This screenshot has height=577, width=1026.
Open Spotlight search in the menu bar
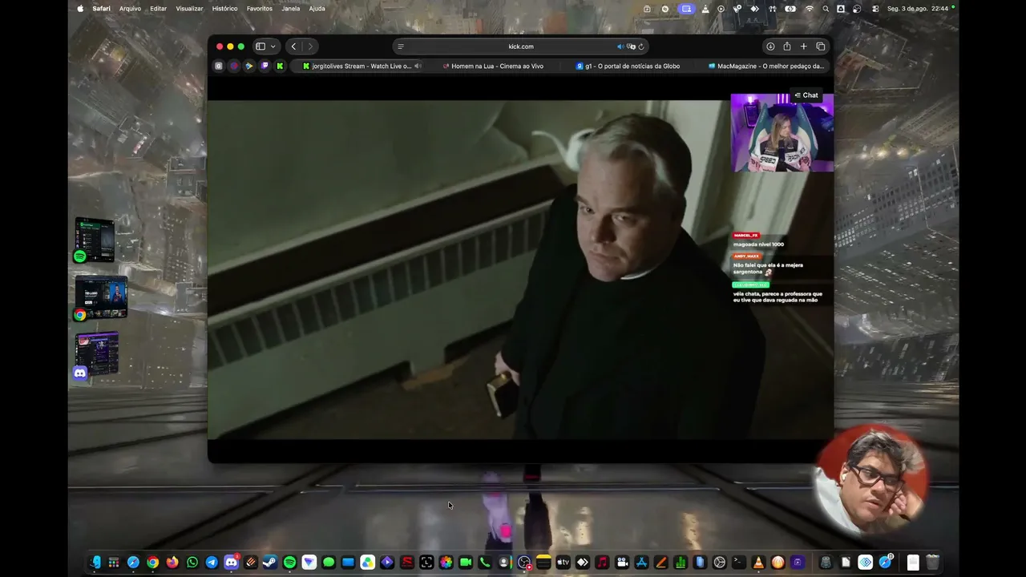pos(826,9)
